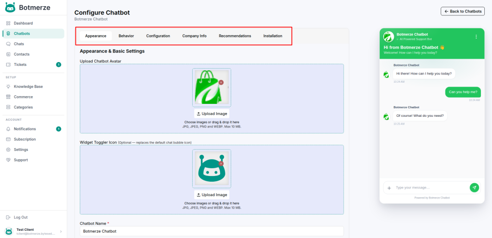This screenshot has width=492, height=238.
Task: Click Upload Image under Widget Toggler Icon
Action: pyautogui.click(x=212, y=195)
